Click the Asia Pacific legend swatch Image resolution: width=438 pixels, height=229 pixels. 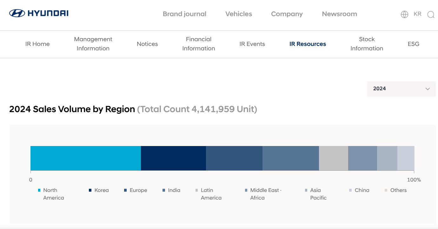(306, 190)
